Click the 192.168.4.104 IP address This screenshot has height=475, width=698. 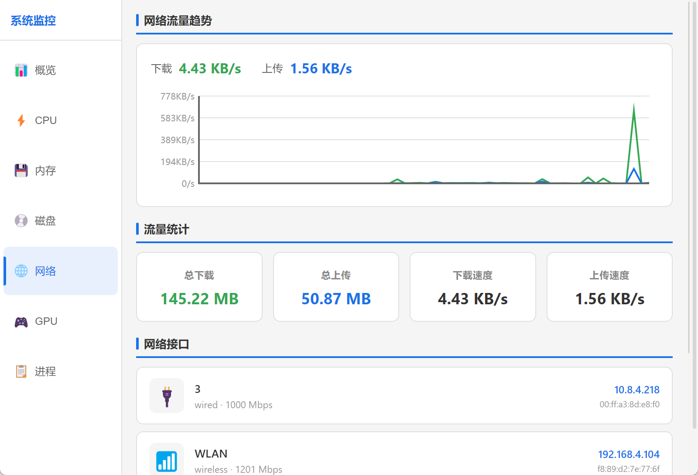(628, 454)
